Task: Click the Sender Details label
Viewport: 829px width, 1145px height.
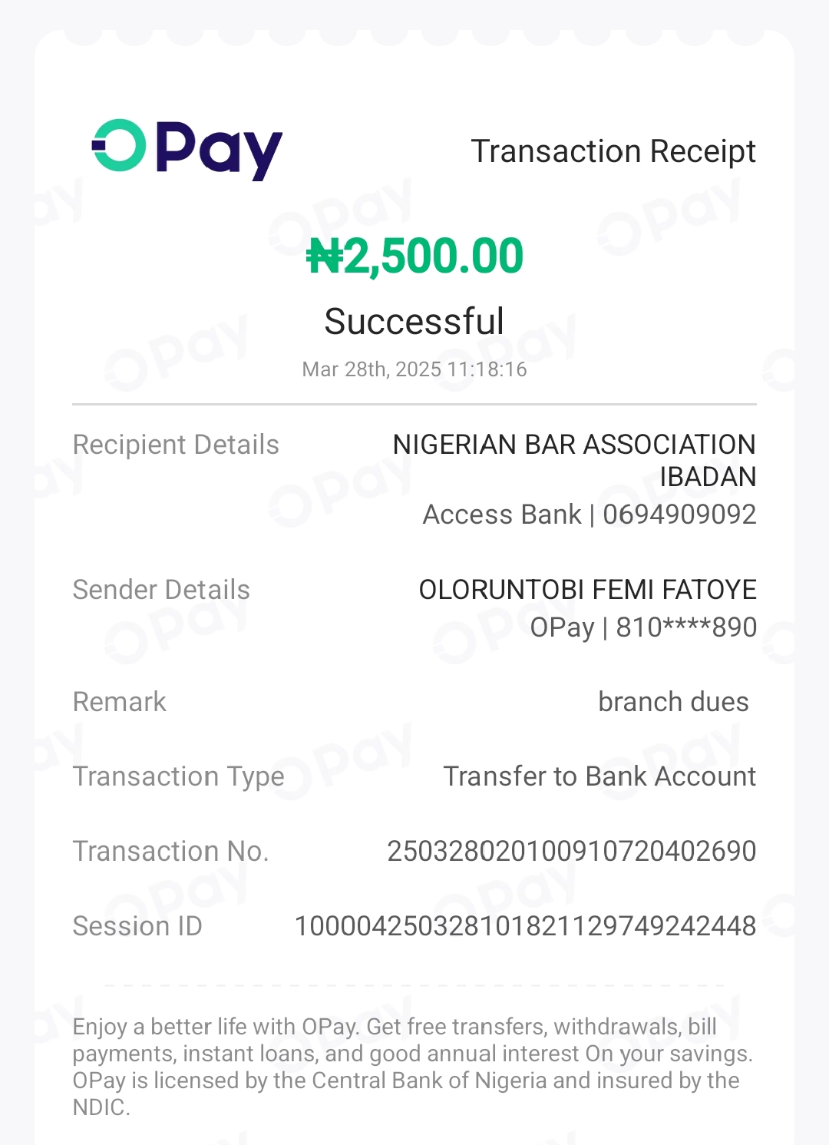Action: tap(161, 590)
